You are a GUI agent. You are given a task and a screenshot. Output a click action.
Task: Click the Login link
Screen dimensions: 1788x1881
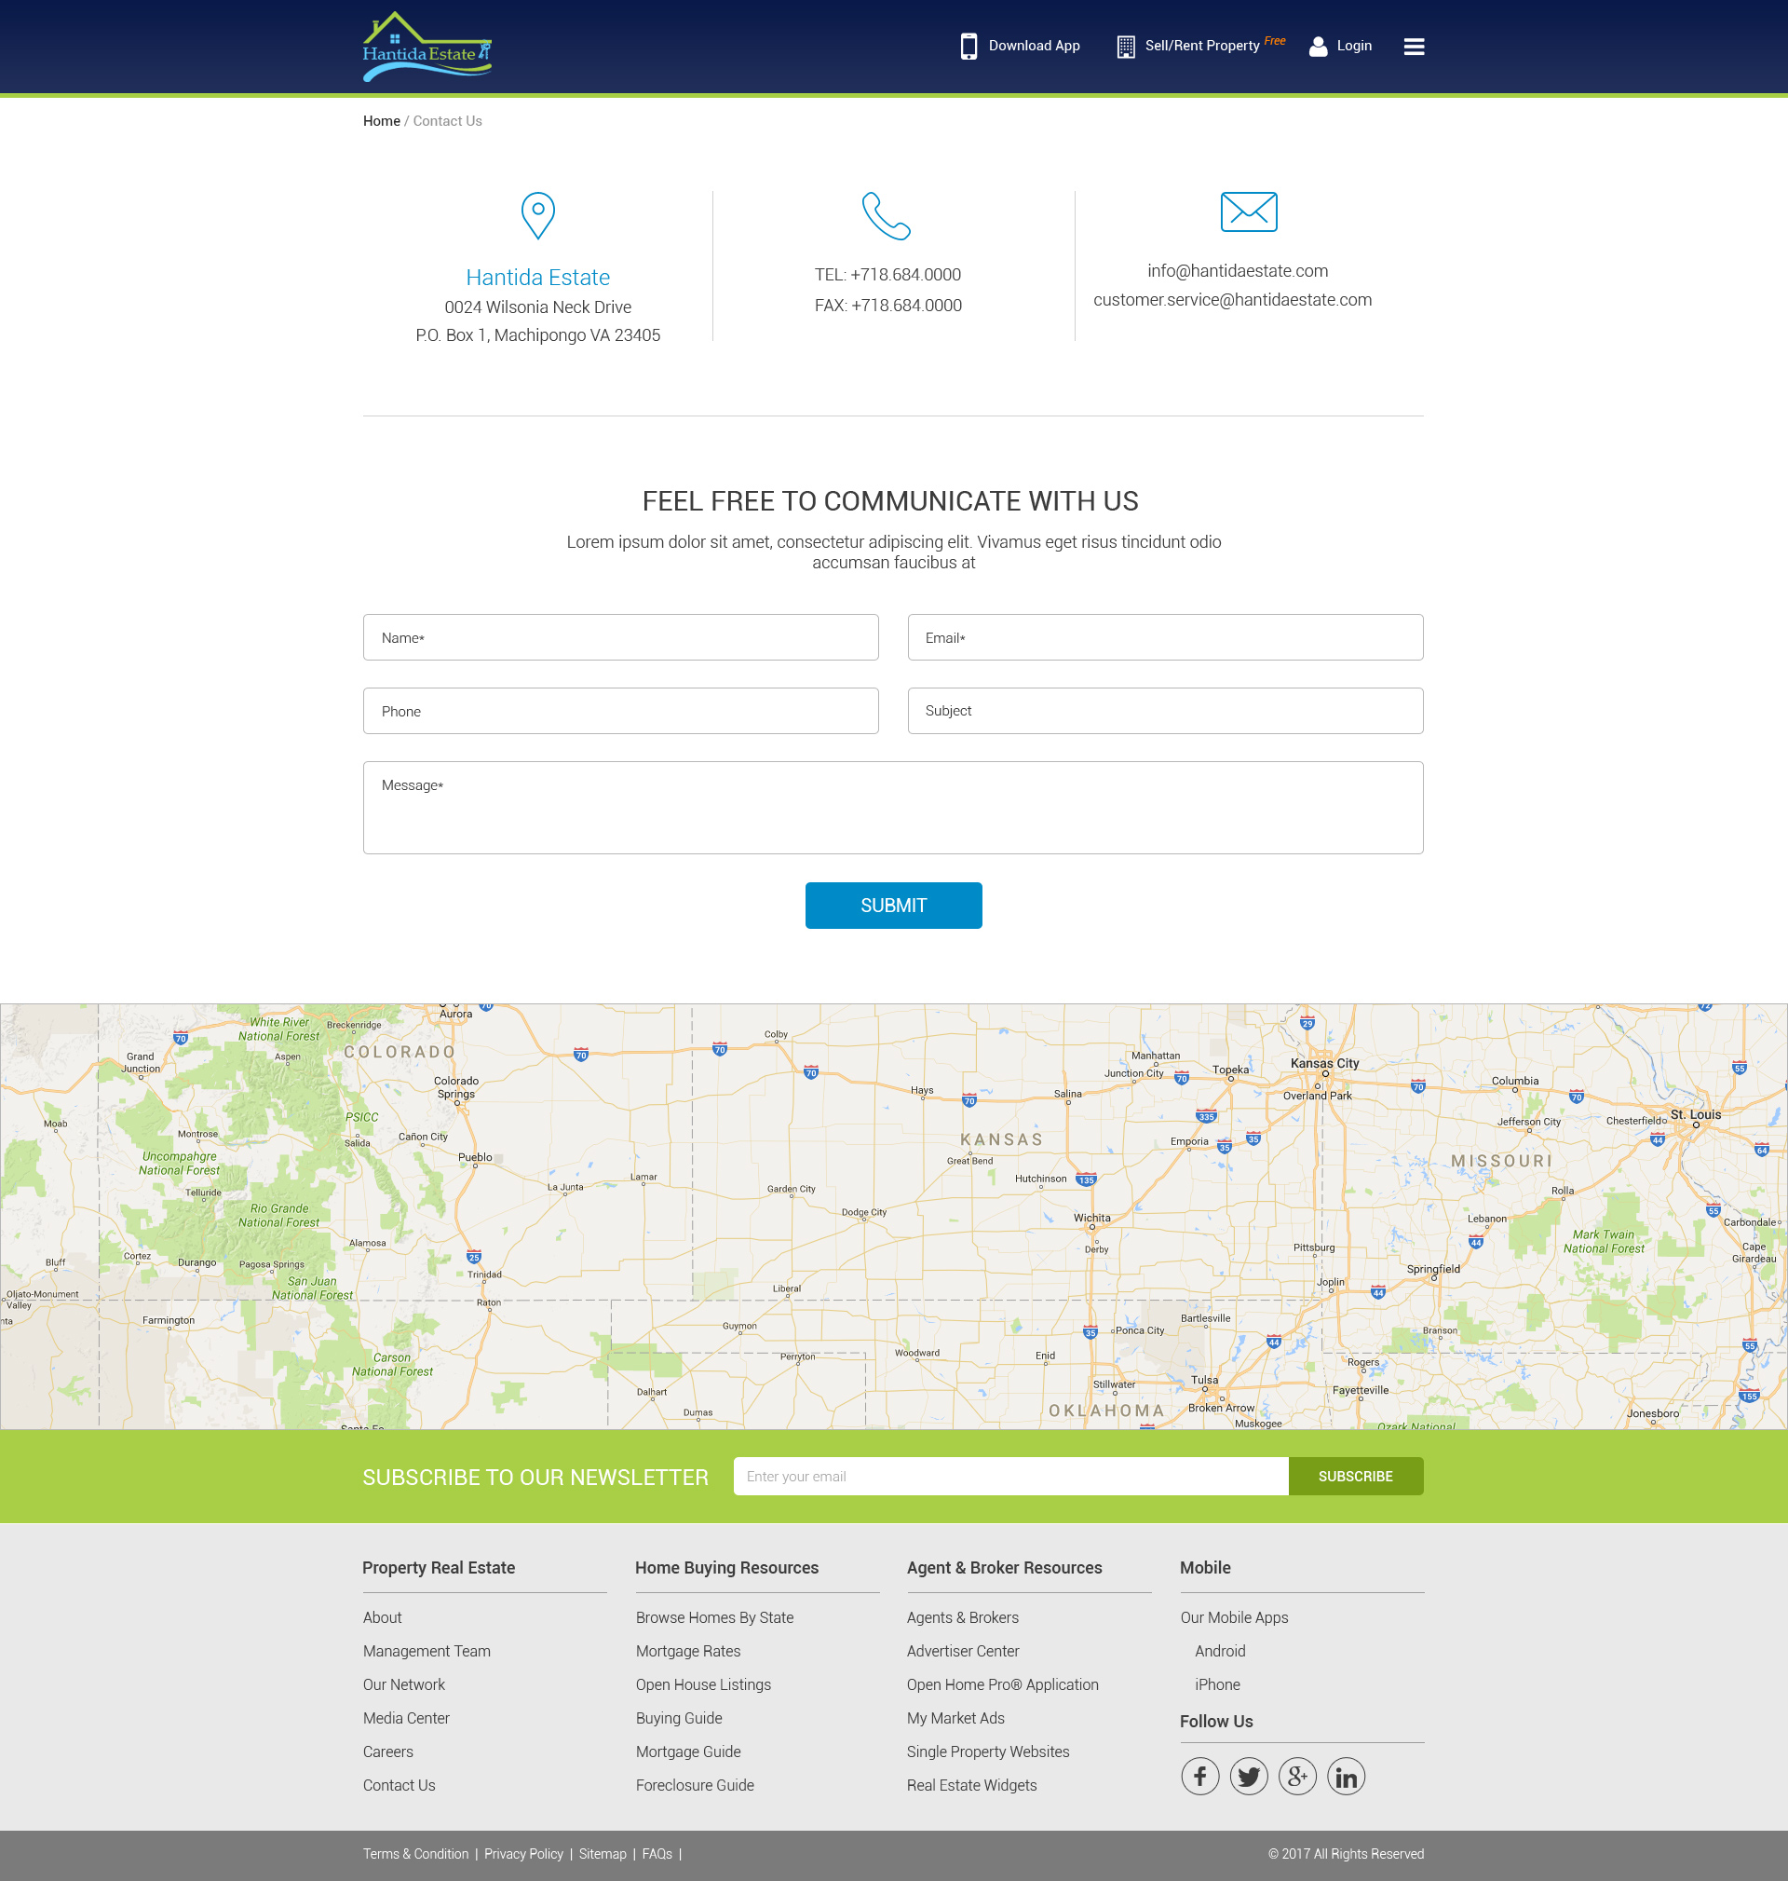(x=1340, y=46)
